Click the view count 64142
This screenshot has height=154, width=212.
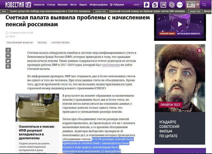click(x=12, y=37)
